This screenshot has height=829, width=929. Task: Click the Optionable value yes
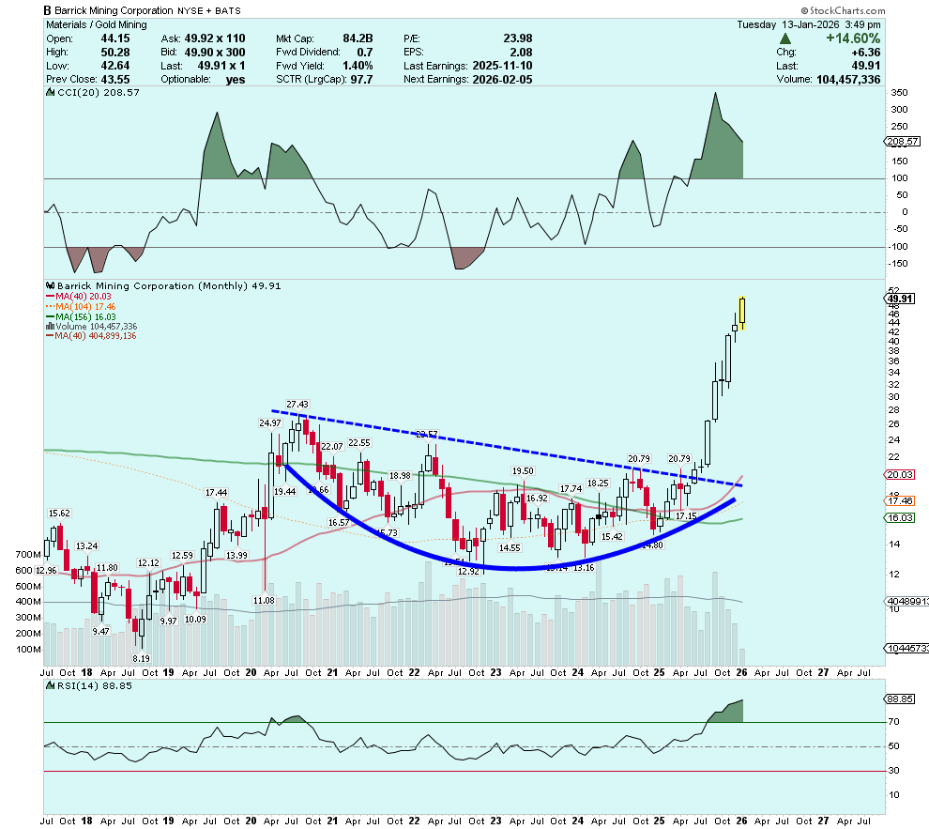(236, 80)
